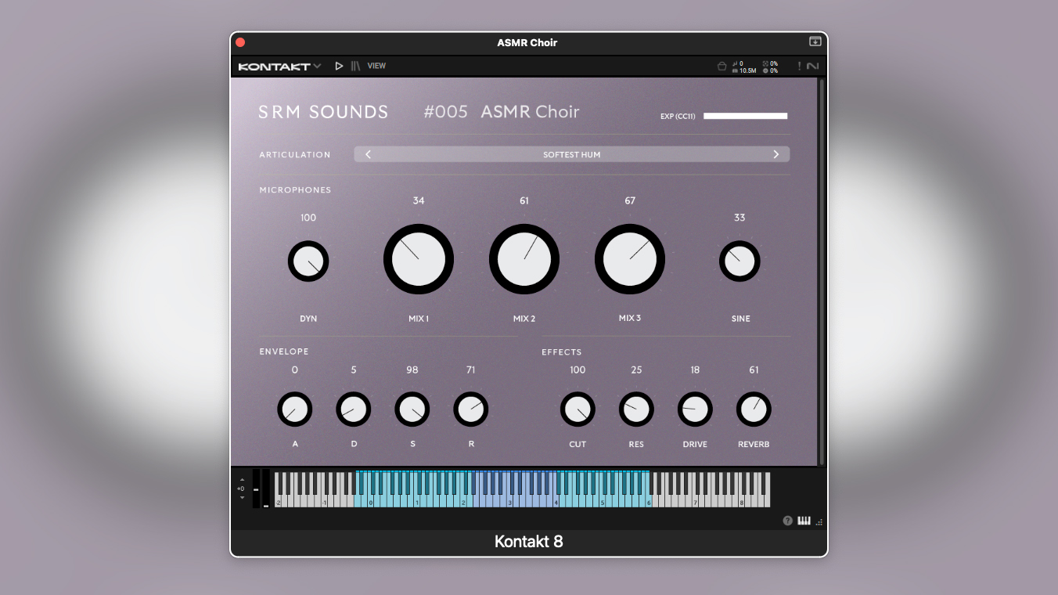Click the Play preview button in the toolbar
Viewport: 1058px width, 595px height.
tap(339, 66)
